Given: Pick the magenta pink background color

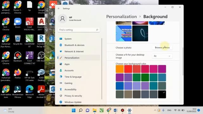Looking at the screenshot, I should (154, 69).
